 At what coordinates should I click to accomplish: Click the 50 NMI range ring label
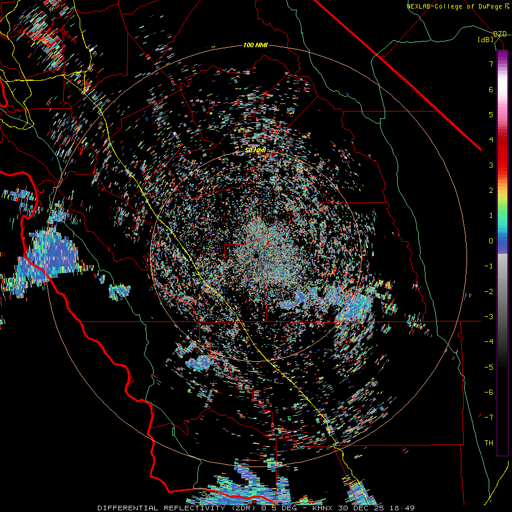pyautogui.click(x=255, y=150)
